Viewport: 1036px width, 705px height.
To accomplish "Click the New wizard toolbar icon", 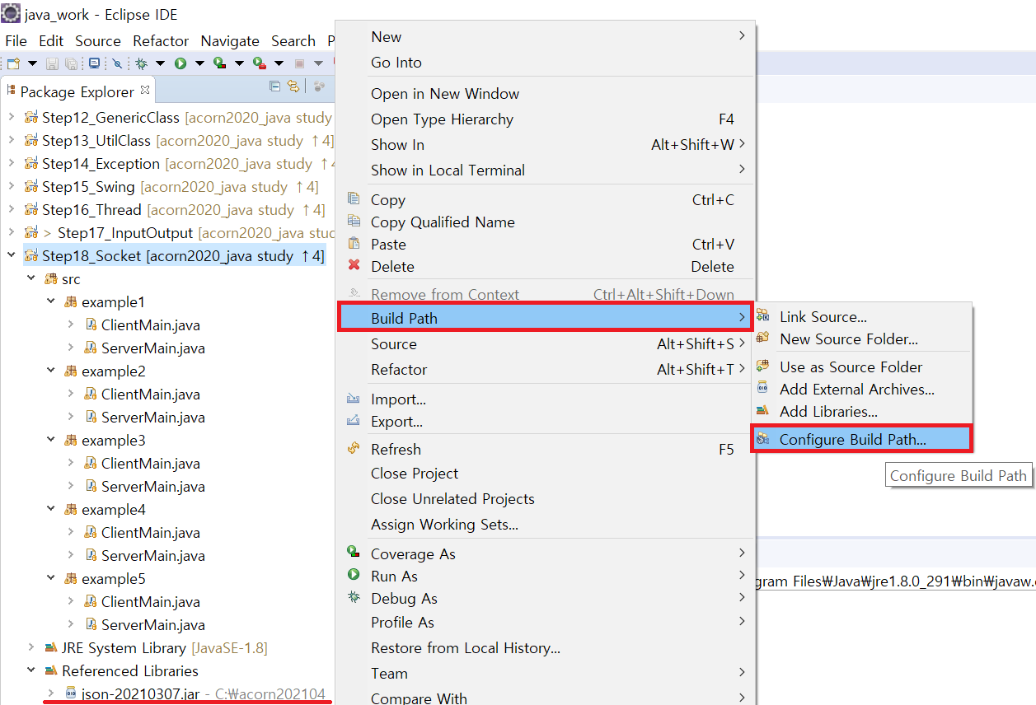I will coord(14,63).
